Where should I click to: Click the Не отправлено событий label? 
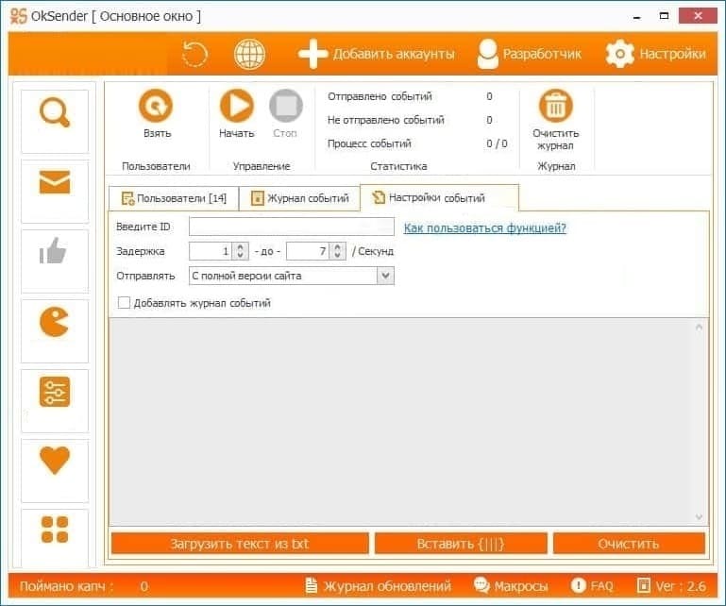point(386,120)
